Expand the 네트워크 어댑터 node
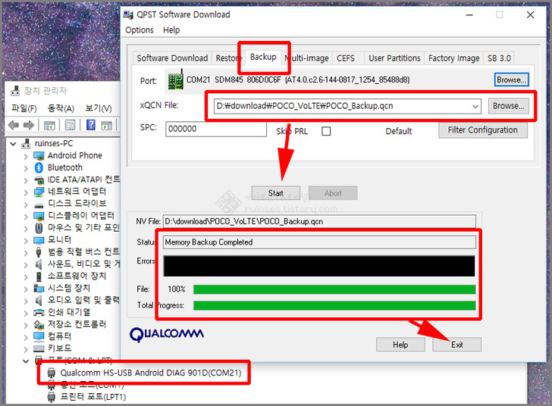The height and width of the screenshot is (406, 552). tap(26, 192)
